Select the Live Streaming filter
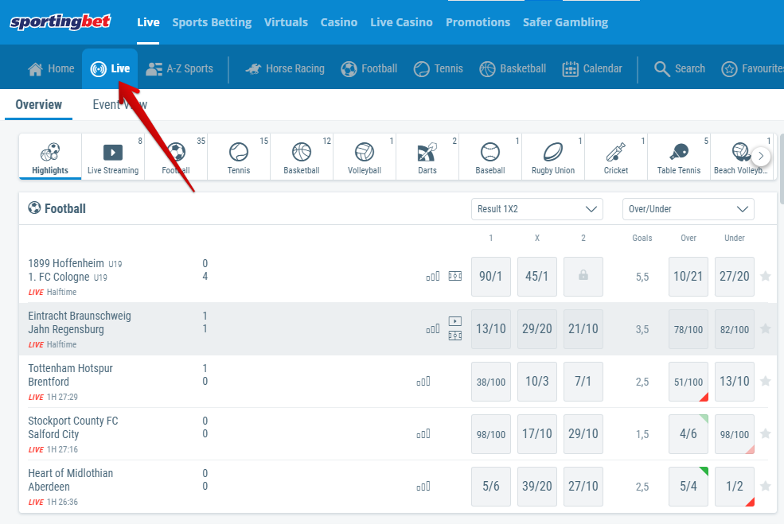 (113, 157)
